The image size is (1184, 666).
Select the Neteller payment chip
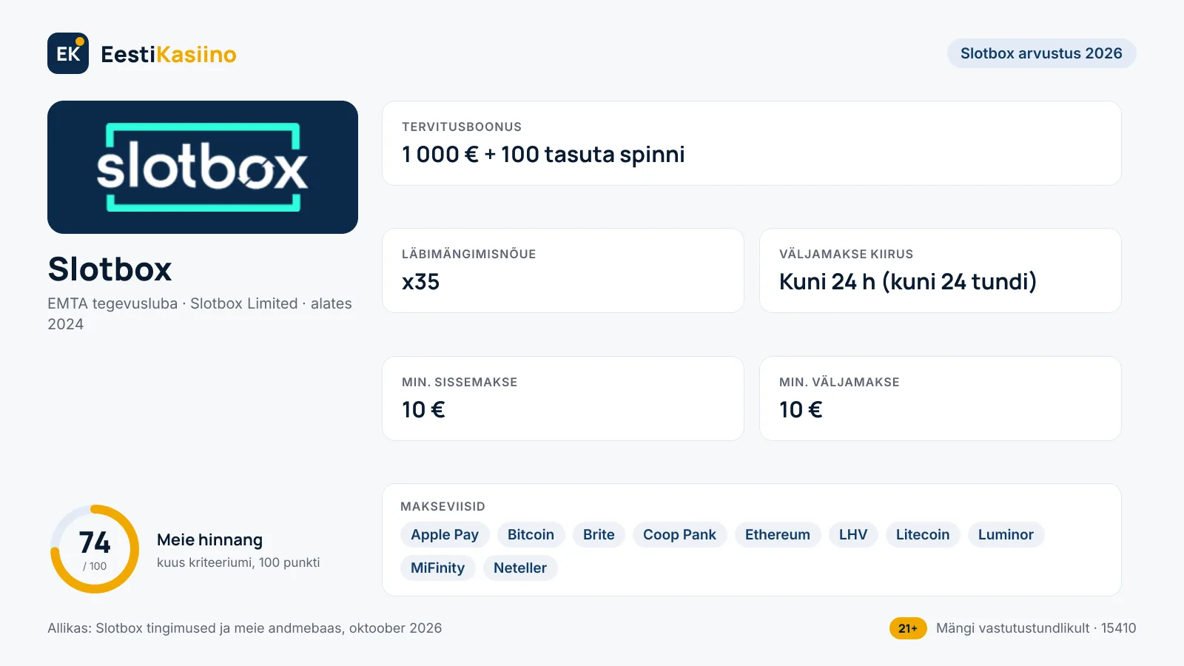(x=520, y=568)
